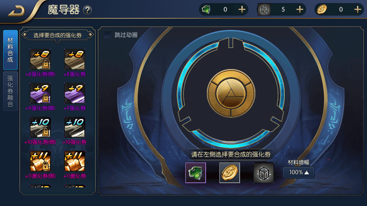Pick the +11激化券 ticket icon

[x=75, y=161]
